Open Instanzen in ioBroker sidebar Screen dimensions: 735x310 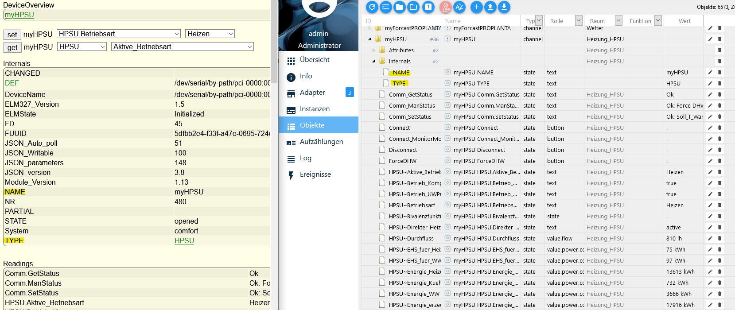click(x=318, y=109)
